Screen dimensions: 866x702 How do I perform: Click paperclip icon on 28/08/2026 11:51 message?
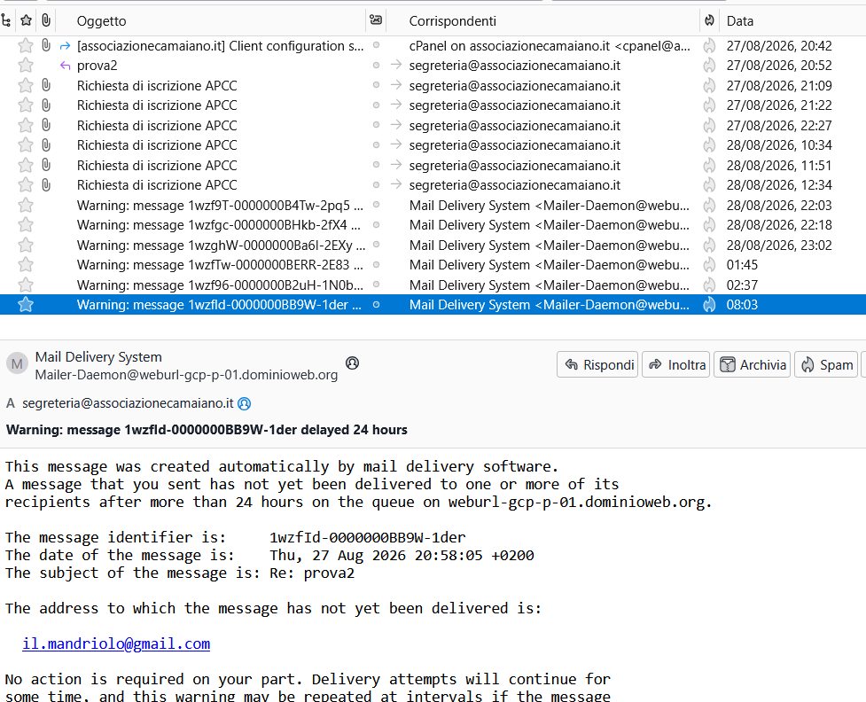pos(46,165)
